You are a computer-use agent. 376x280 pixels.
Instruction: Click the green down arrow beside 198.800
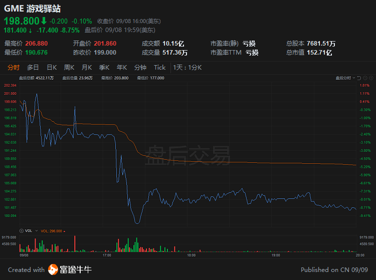[44, 21]
